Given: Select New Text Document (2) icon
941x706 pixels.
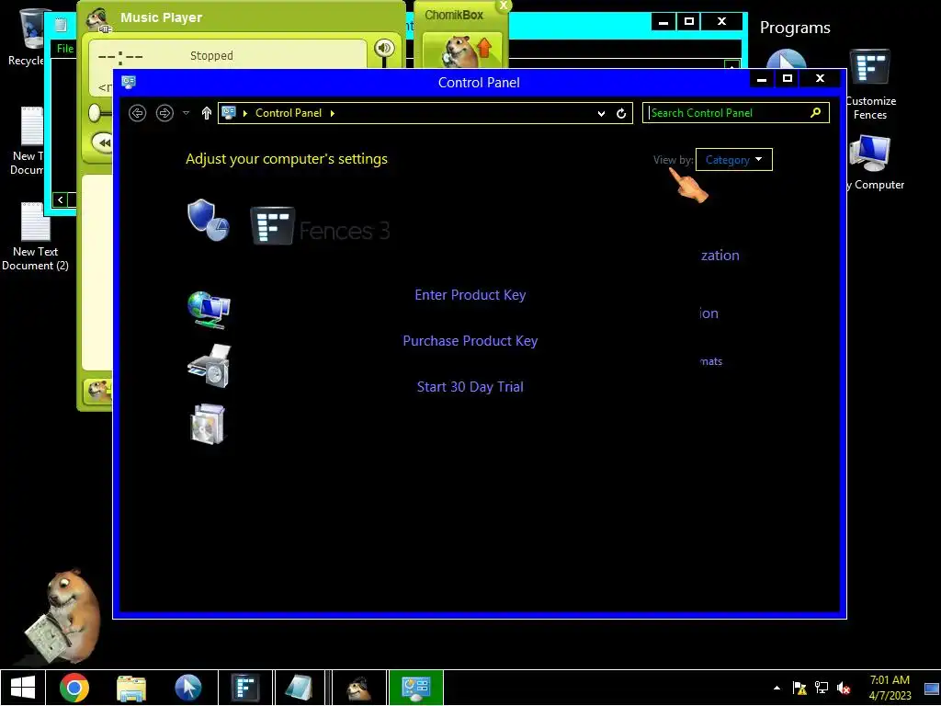Looking at the screenshot, I should [36, 237].
